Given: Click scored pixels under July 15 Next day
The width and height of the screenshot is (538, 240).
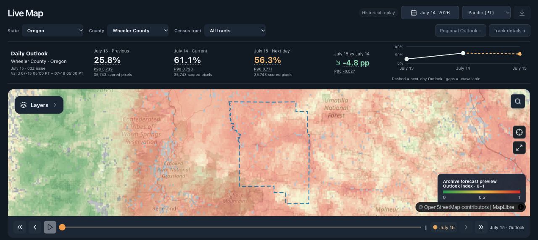Looking at the screenshot, I should 273,75.
